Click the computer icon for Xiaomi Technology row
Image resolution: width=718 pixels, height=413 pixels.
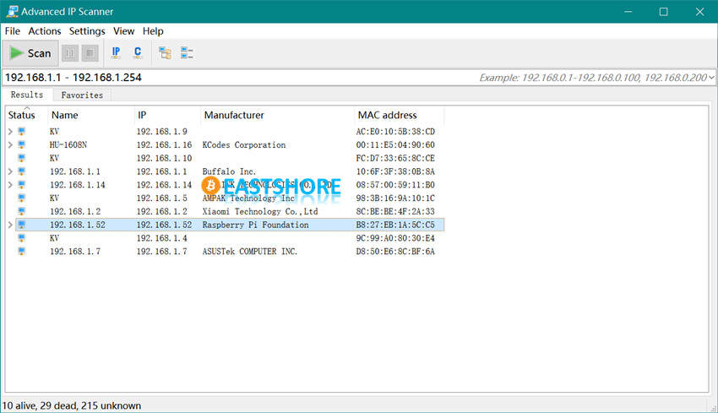point(21,211)
